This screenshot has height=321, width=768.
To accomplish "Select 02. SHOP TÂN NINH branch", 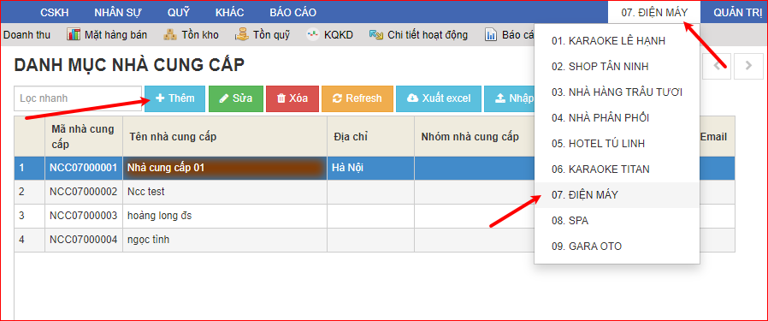I will pos(617,67).
